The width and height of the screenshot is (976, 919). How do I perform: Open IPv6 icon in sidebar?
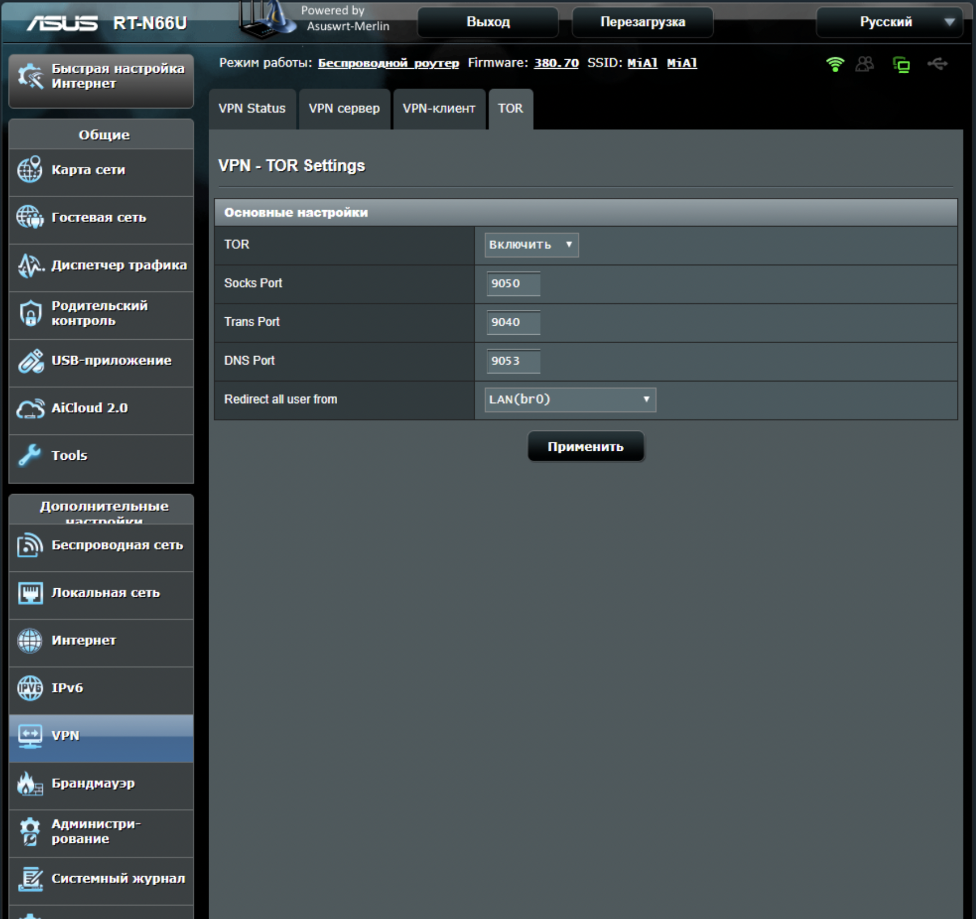[30, 688]
